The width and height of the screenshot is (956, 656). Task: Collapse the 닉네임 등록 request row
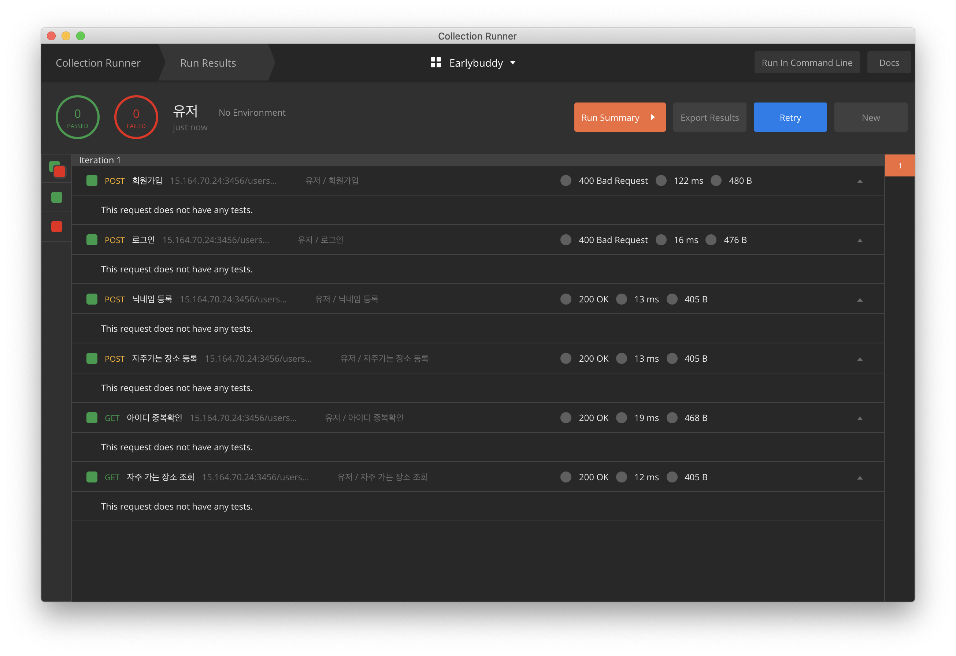(x=860, y=300)
